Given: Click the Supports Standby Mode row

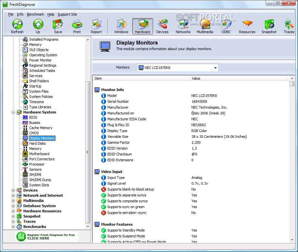Looking at the screenshot, I should [x=191, y=230].
